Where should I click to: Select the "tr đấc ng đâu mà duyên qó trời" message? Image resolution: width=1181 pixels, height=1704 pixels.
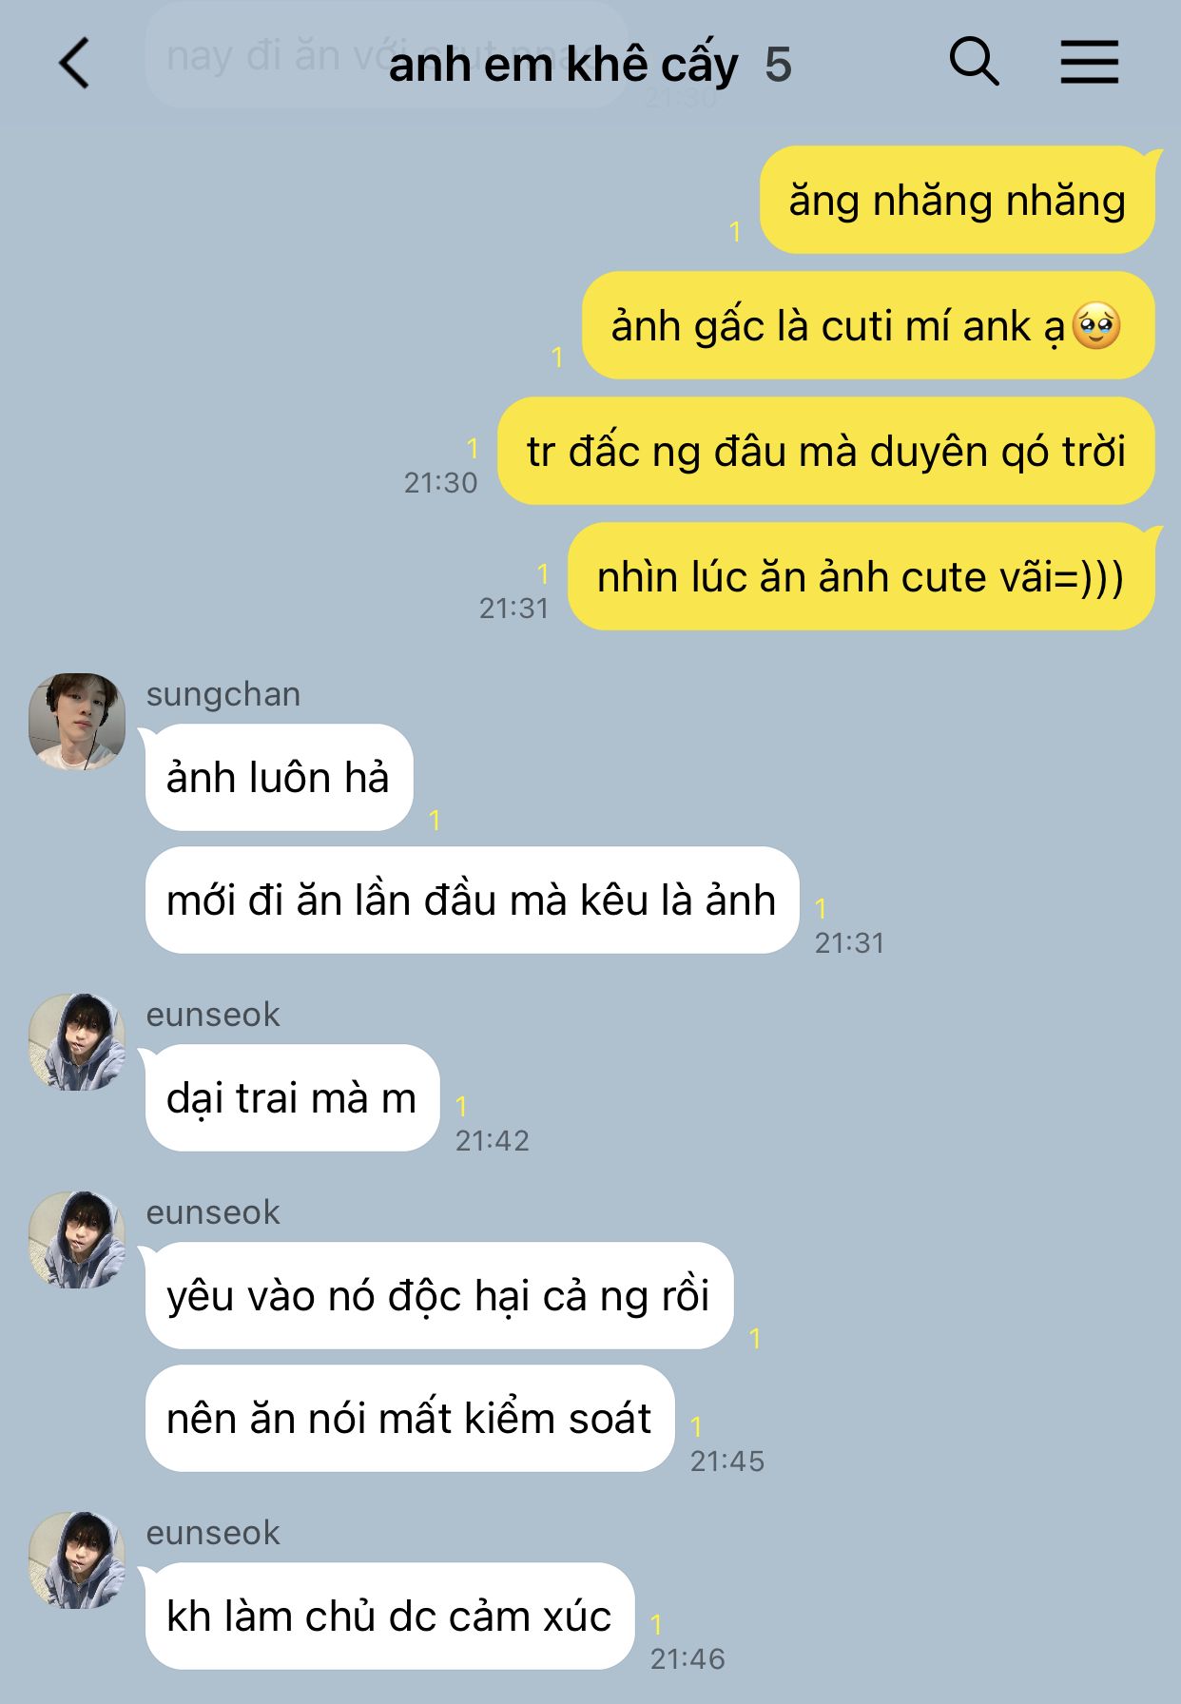tap(826, 452)
